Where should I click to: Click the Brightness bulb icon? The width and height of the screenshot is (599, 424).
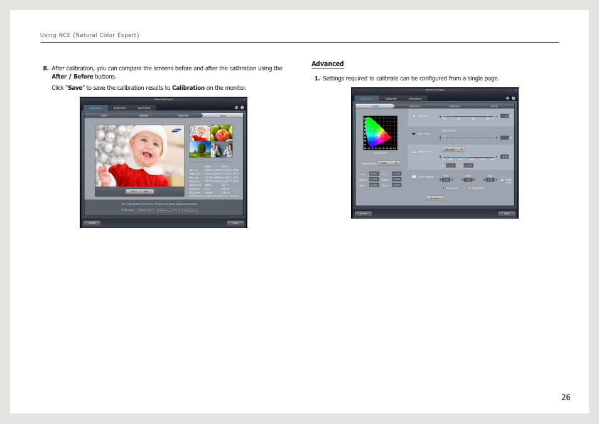click(x=414, y=116)
